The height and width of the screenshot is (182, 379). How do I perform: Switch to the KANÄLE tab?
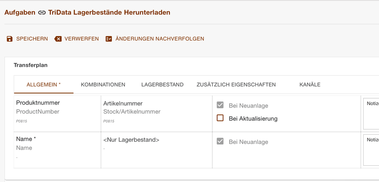pyautogui.click(x=310, y=85)
